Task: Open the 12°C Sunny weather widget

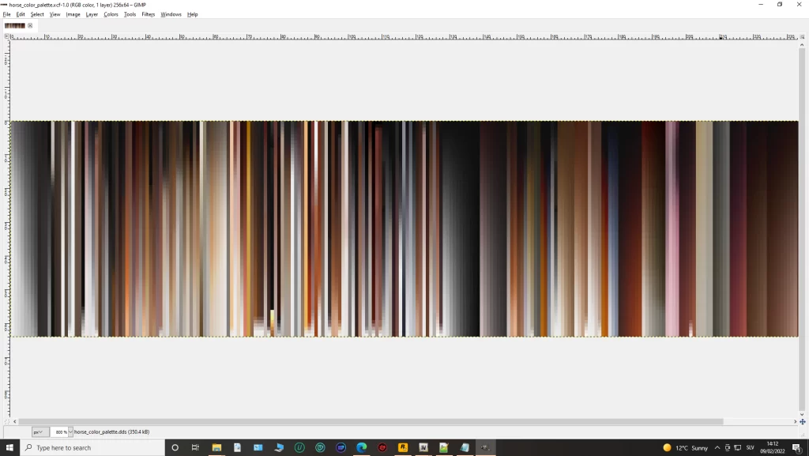Action: [685, 447]
